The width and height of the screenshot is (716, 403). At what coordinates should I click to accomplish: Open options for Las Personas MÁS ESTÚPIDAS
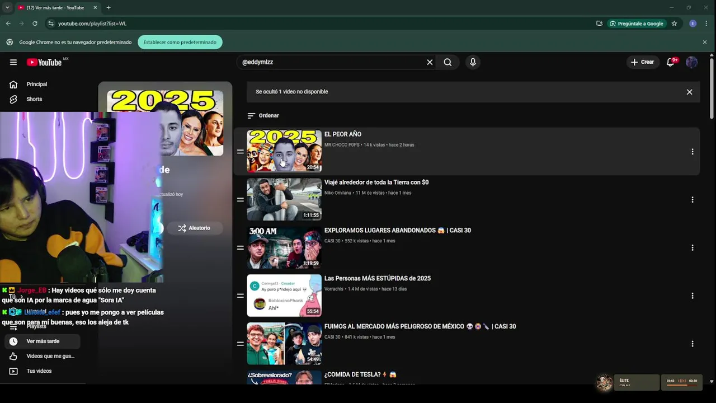[692, 296]
